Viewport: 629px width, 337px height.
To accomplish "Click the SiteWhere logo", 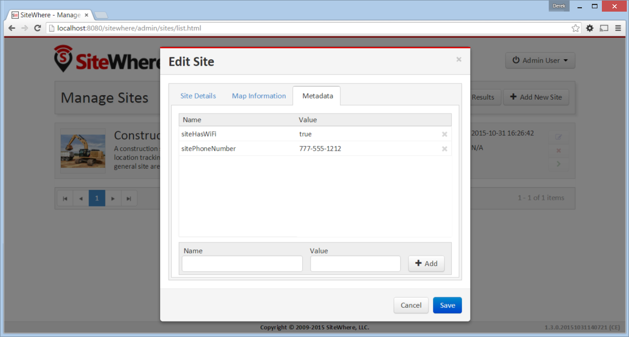I will coord(107,59).
